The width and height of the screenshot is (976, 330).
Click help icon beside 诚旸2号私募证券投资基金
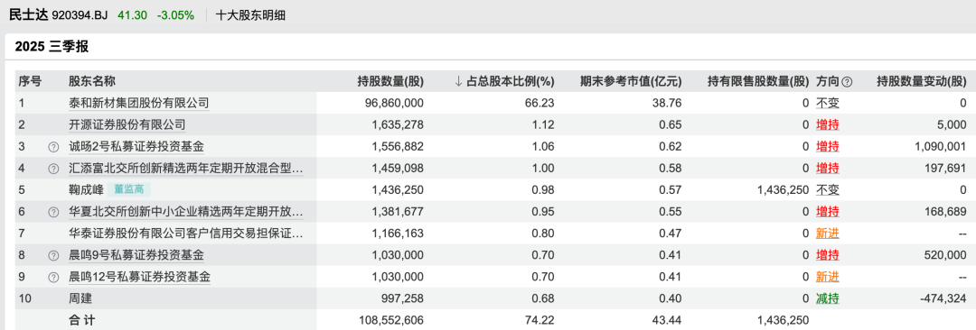coord(54,147)
